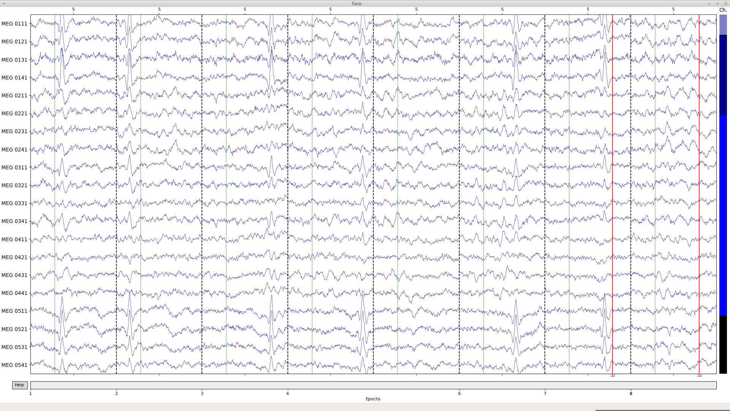Toggle the MEG 0541 channel label

(x=14, y=365)
